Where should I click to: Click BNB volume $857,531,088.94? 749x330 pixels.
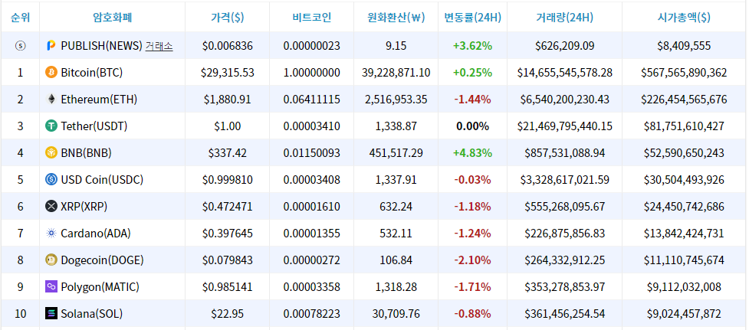point(564,152)
